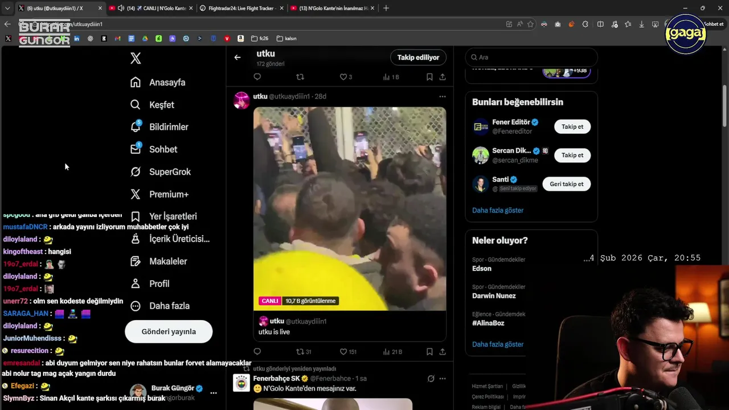The width and height of the screenshot is (729, 410).
Task: Open browser extensions puzzle icon
Action: pyautogui.click(x=585, y=24)
